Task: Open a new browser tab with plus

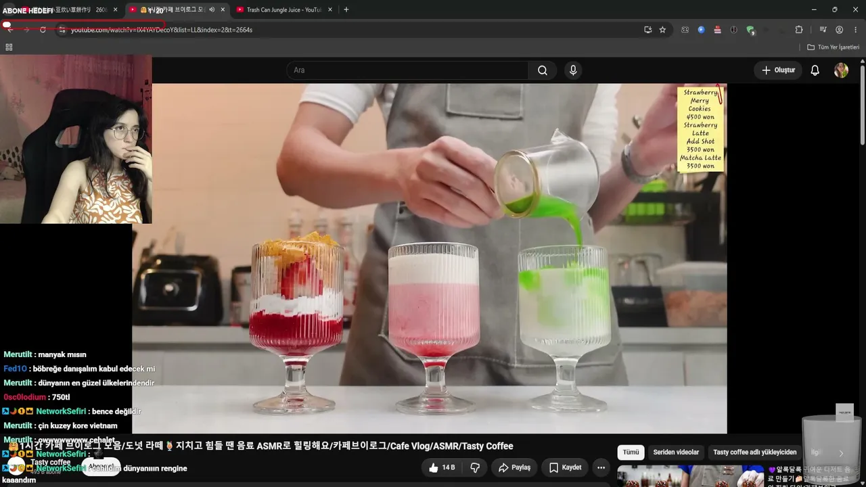Action: [346, 9]
